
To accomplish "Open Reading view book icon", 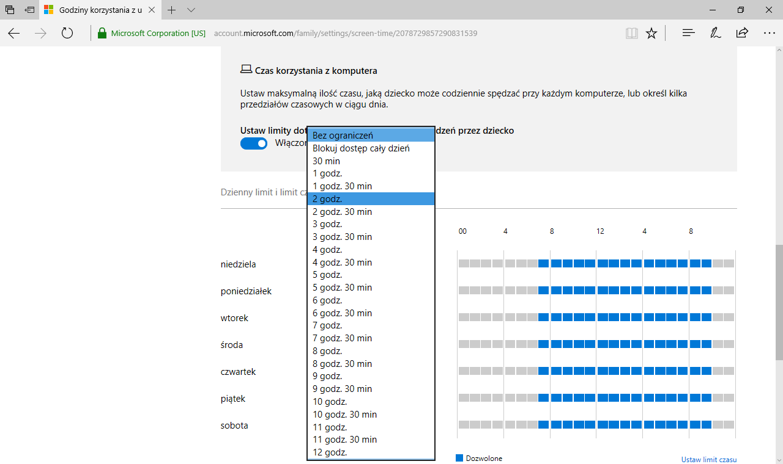I will pyautogui.click(x=631, y=34).
